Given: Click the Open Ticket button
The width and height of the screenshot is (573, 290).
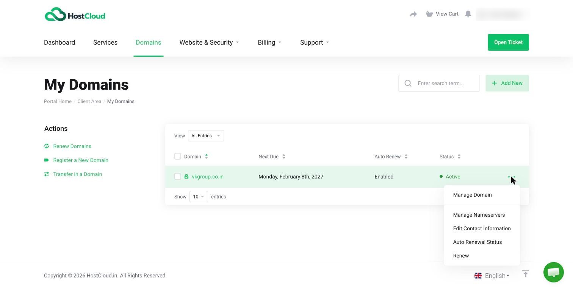Looking at the screenshot, I should (x=508, y=42).
